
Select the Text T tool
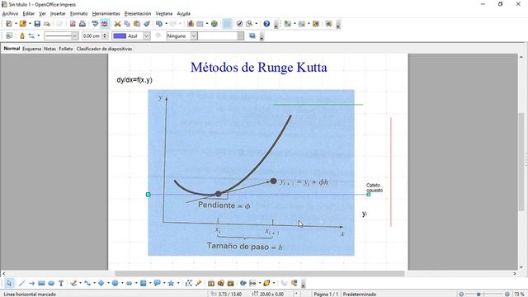[x=61, y=283]
